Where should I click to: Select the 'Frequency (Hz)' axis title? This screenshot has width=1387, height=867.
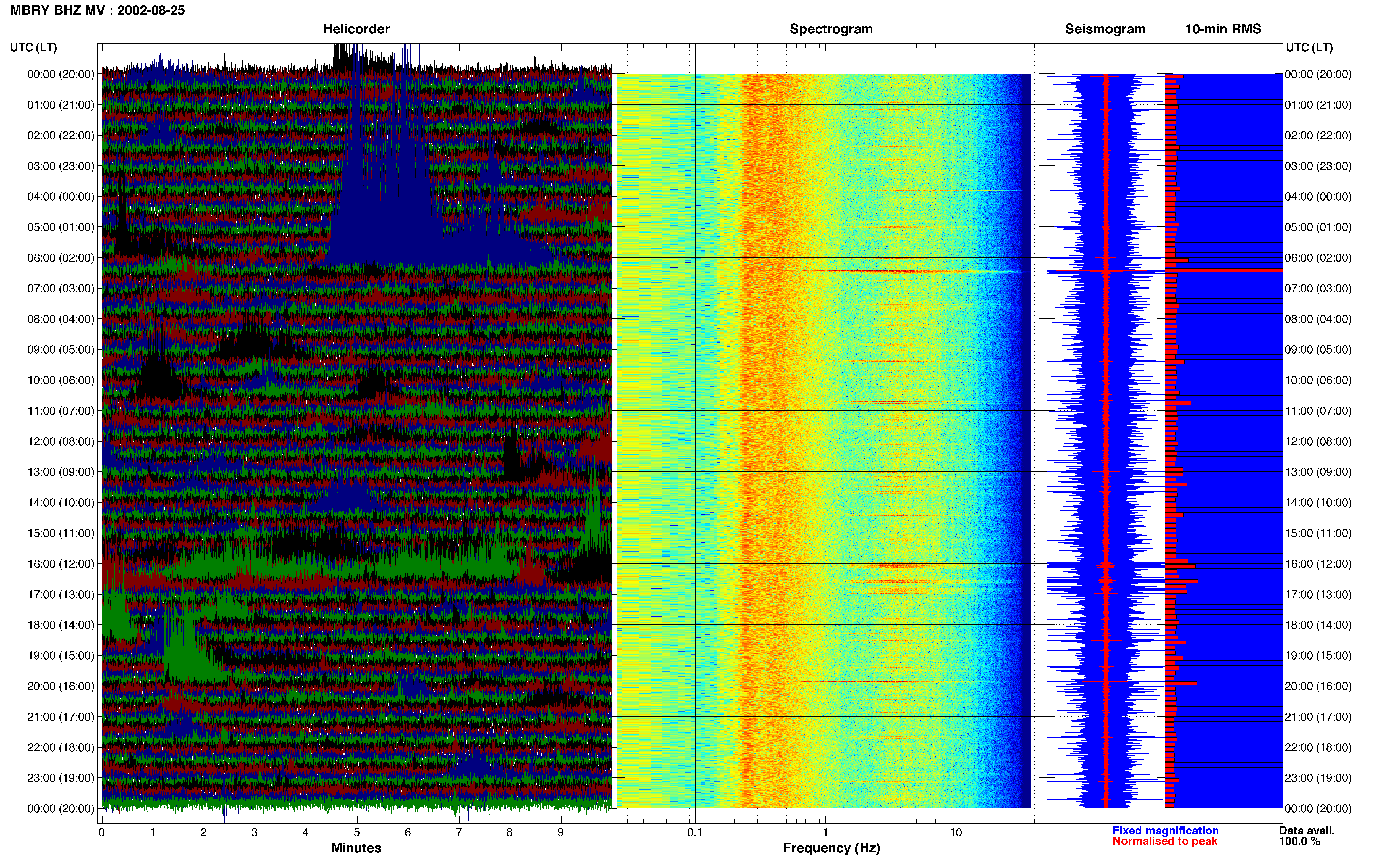[831, 848]
